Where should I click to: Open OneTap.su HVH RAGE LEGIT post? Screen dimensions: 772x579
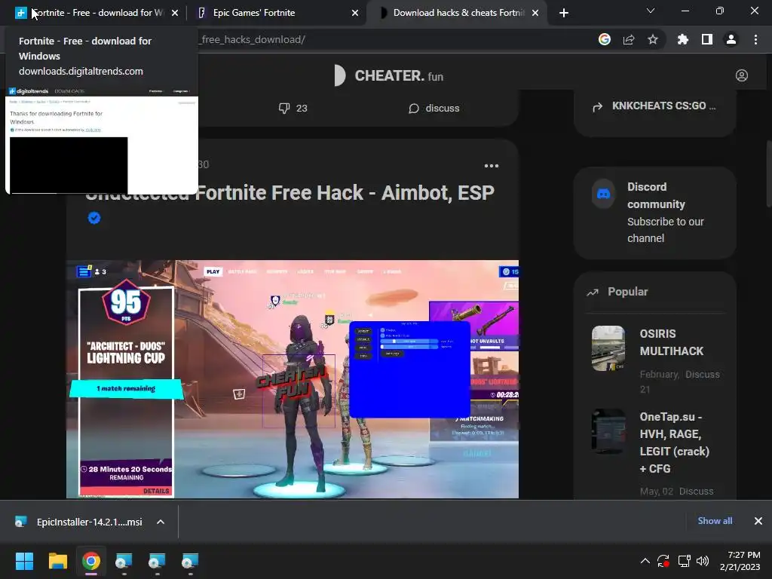point(675,443)
